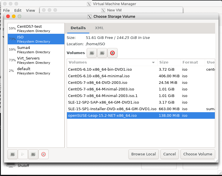Click the 3.72 GiB size cell

point(166,69)
